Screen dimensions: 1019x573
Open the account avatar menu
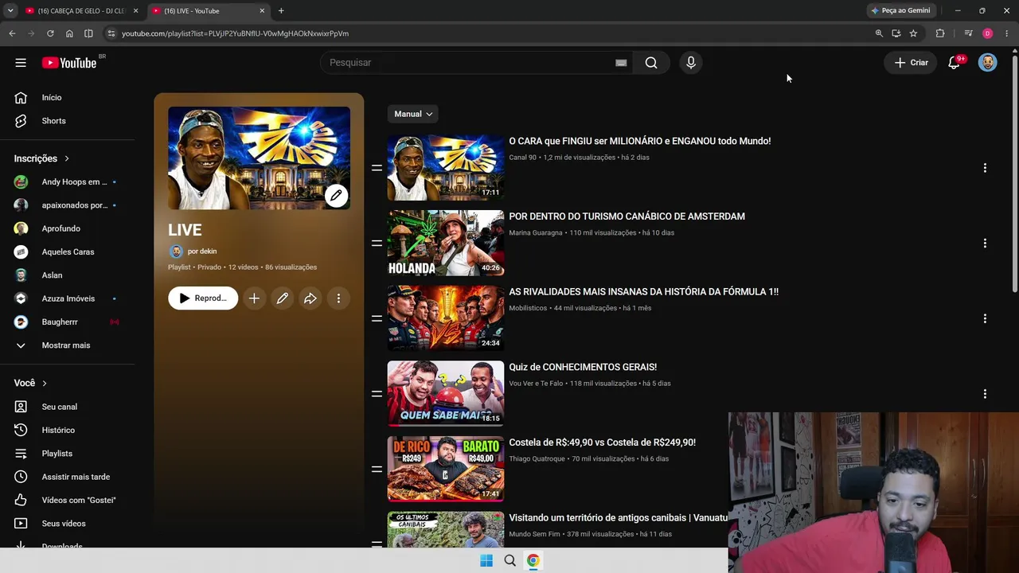988,63
